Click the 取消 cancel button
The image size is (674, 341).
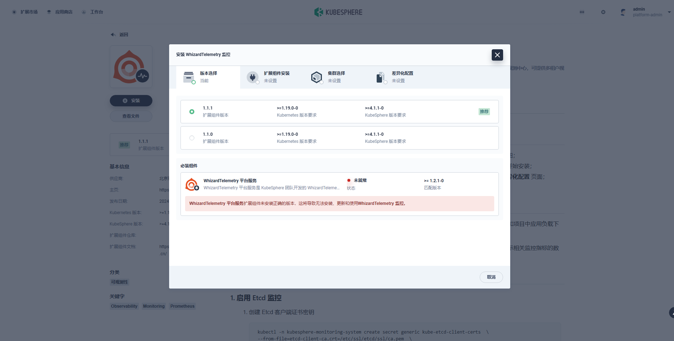tap(491, 277)
